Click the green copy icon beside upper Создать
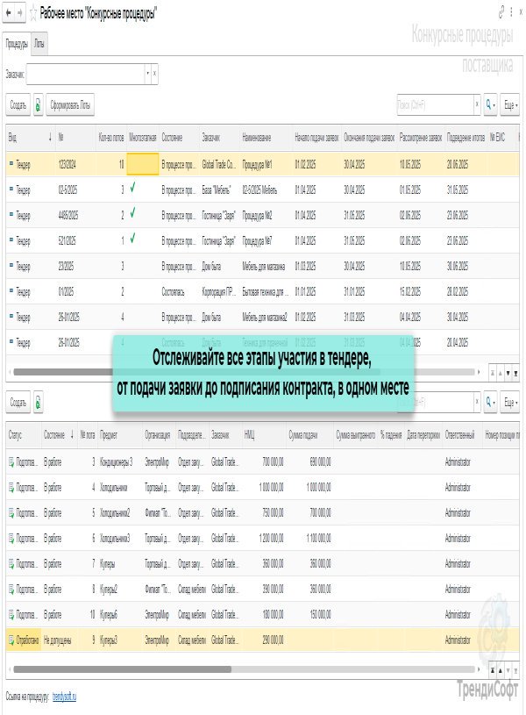The height and width of the screenshot is (715, 526). 39,105
